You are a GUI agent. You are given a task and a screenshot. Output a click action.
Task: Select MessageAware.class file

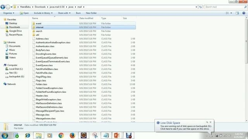46,119
